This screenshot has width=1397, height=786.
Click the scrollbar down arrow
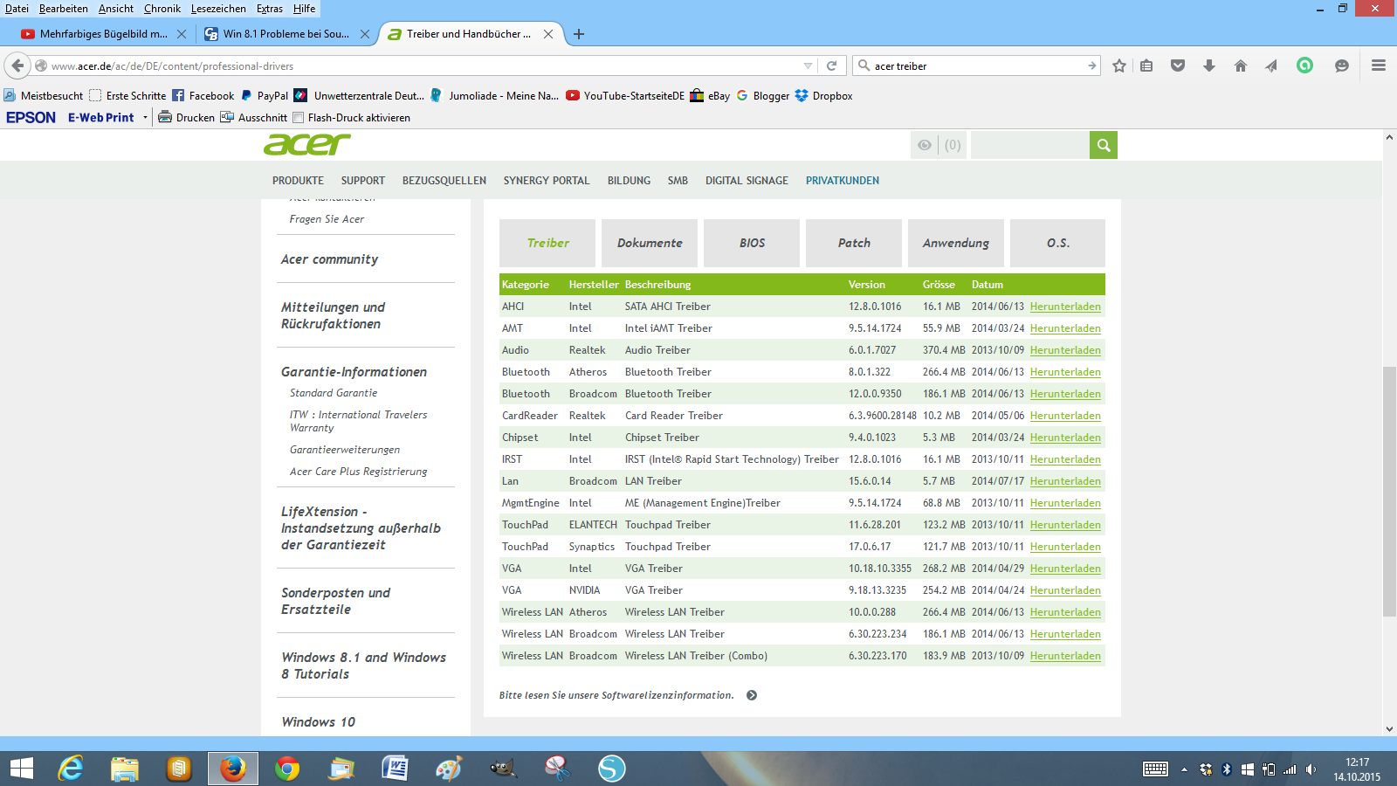(x=1389, y=728)
